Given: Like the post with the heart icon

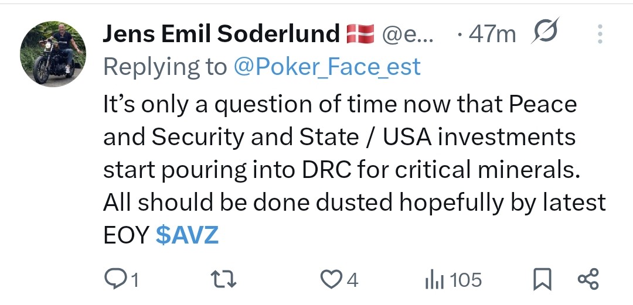Looking at the screenshot, I should [x=331, y=280].
